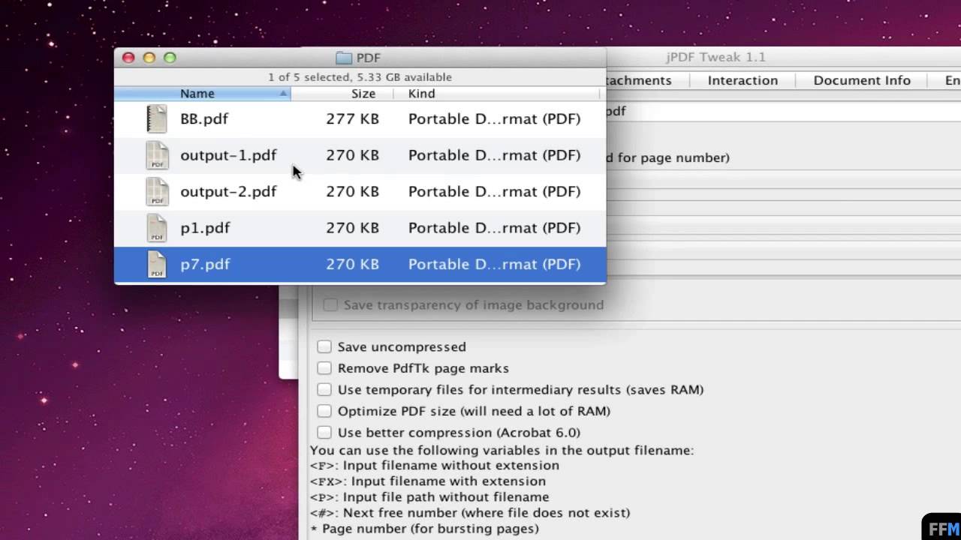
Task: Select the p1.pdf file name
Action: coord(205,228)
